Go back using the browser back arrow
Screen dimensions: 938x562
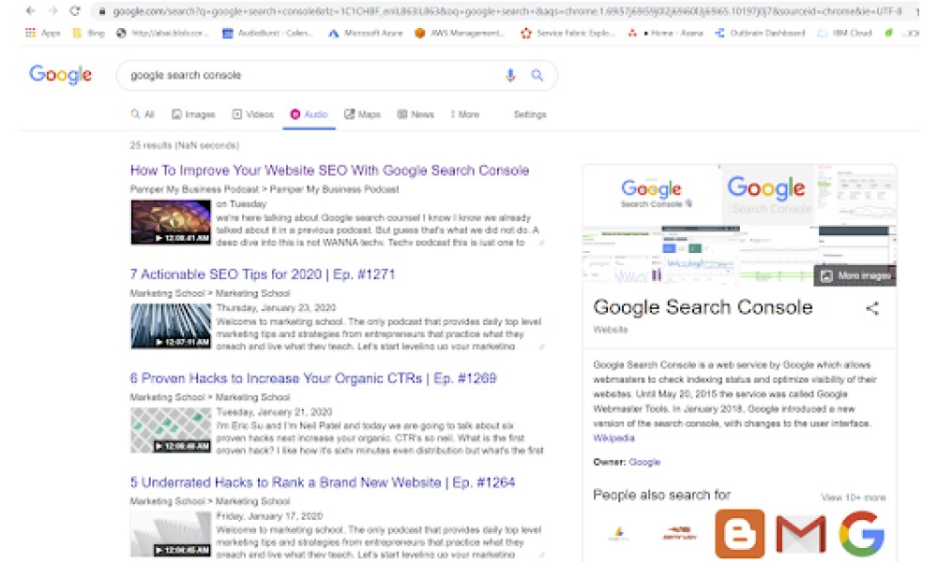[30, 10]
